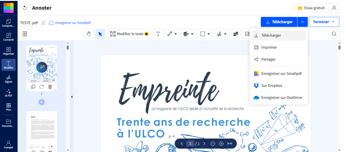The height and width of the screenshot is (152, 346).
Task: Open the shape tool dropdown
Action: pos(208,34)
